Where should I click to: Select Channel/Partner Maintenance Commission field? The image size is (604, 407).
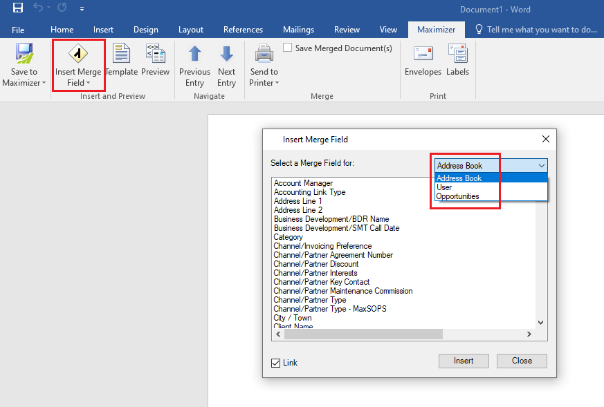click(343, 291)
